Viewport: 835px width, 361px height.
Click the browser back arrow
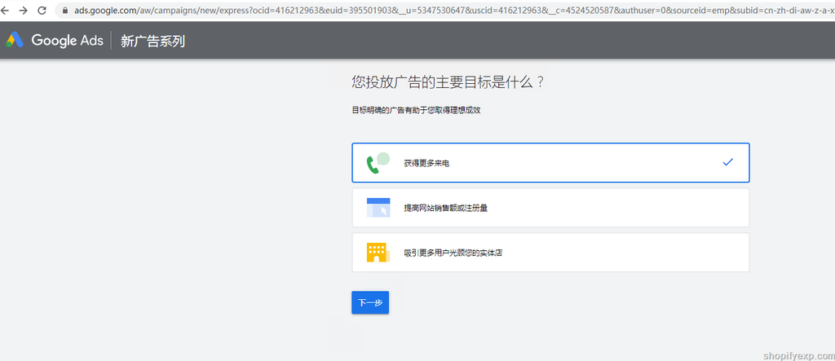tap(6, 11)
